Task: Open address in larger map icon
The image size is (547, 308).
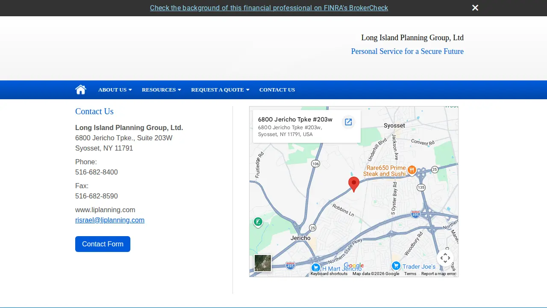Action: click(x=348, y=122)
